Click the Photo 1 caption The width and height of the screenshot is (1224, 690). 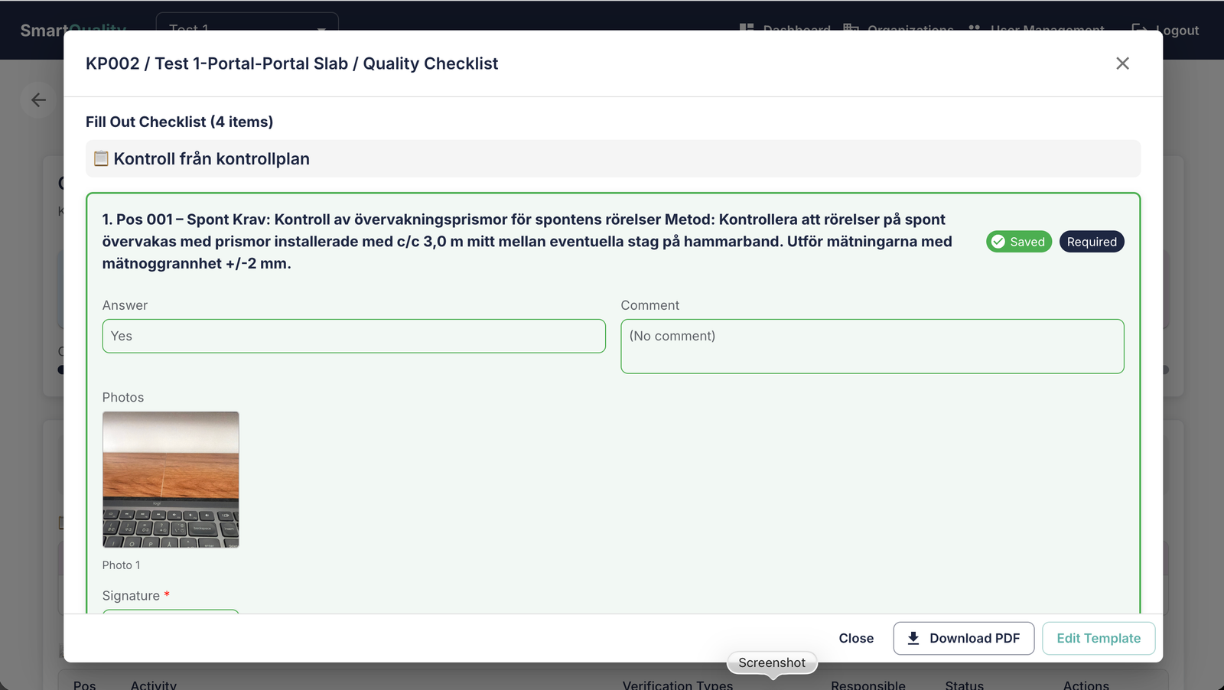[121, 565]
